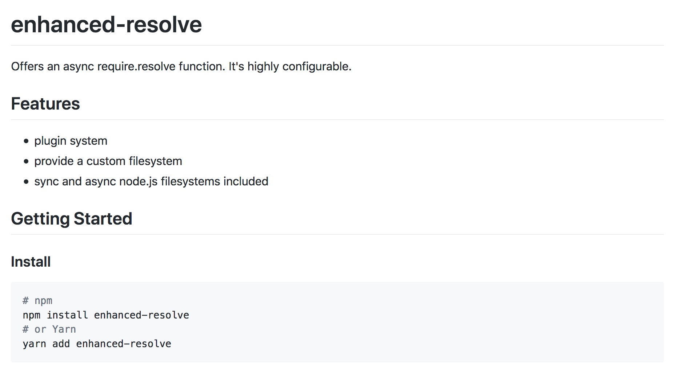The height and width of the screenshot is (378, 677).
Task: Select the 'provide a custom filesystem' item
Action: coord(108,161)
